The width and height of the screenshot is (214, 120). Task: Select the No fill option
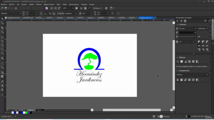(x=178, y=61)
